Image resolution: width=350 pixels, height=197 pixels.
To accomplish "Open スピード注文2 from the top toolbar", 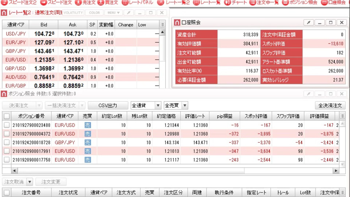I will click(x=19, y=3).
